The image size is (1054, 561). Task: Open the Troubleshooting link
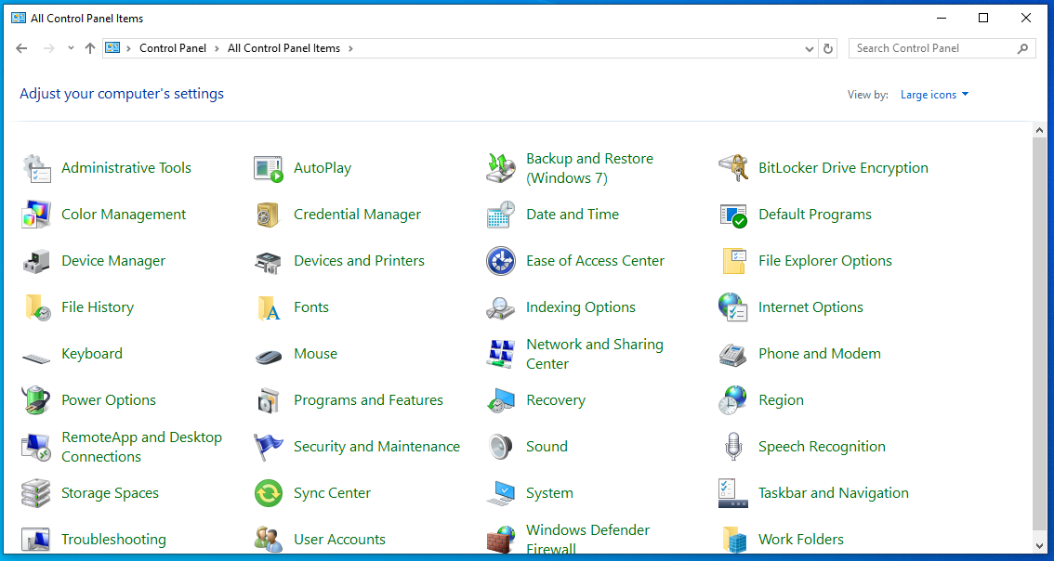coord(113,540)
